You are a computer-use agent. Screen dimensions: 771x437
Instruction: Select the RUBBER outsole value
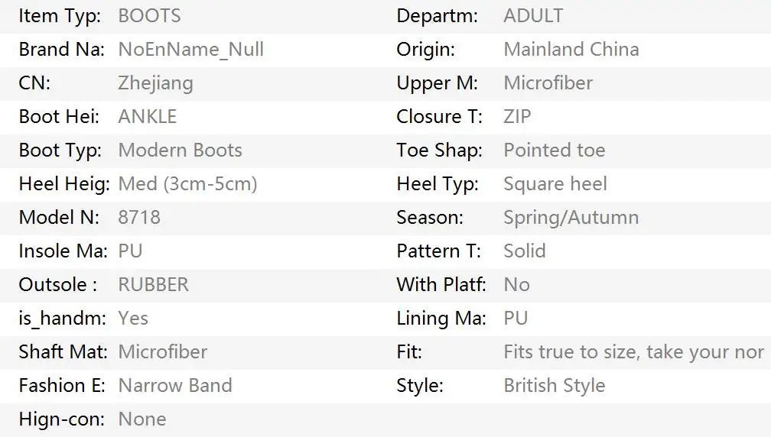point(153,285)
